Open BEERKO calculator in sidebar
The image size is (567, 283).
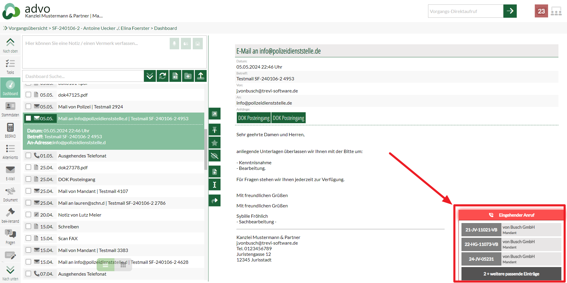tap(10, 130)
